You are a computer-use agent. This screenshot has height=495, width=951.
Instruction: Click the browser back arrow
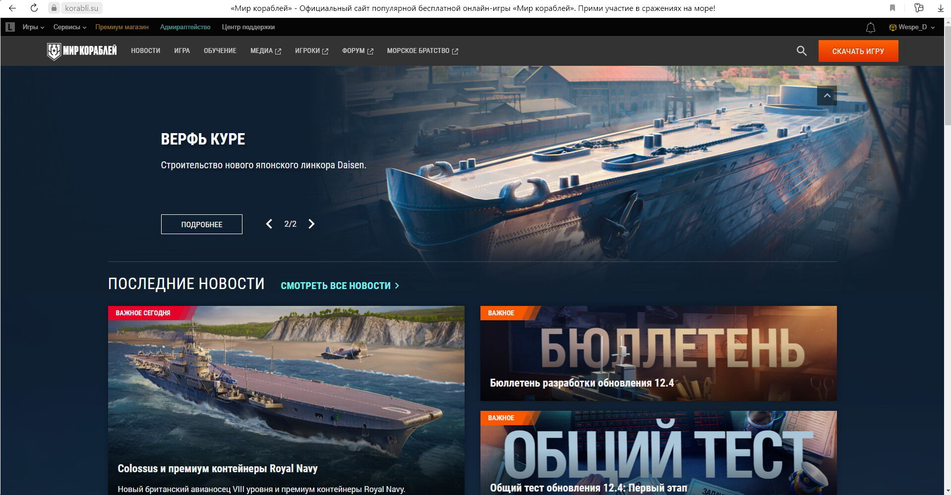click(x=12, y=8)
